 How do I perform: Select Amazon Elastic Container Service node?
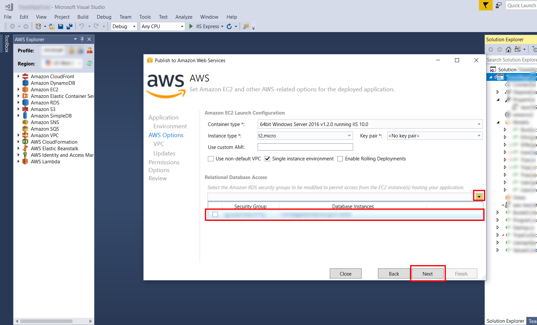tap(62, 96)
